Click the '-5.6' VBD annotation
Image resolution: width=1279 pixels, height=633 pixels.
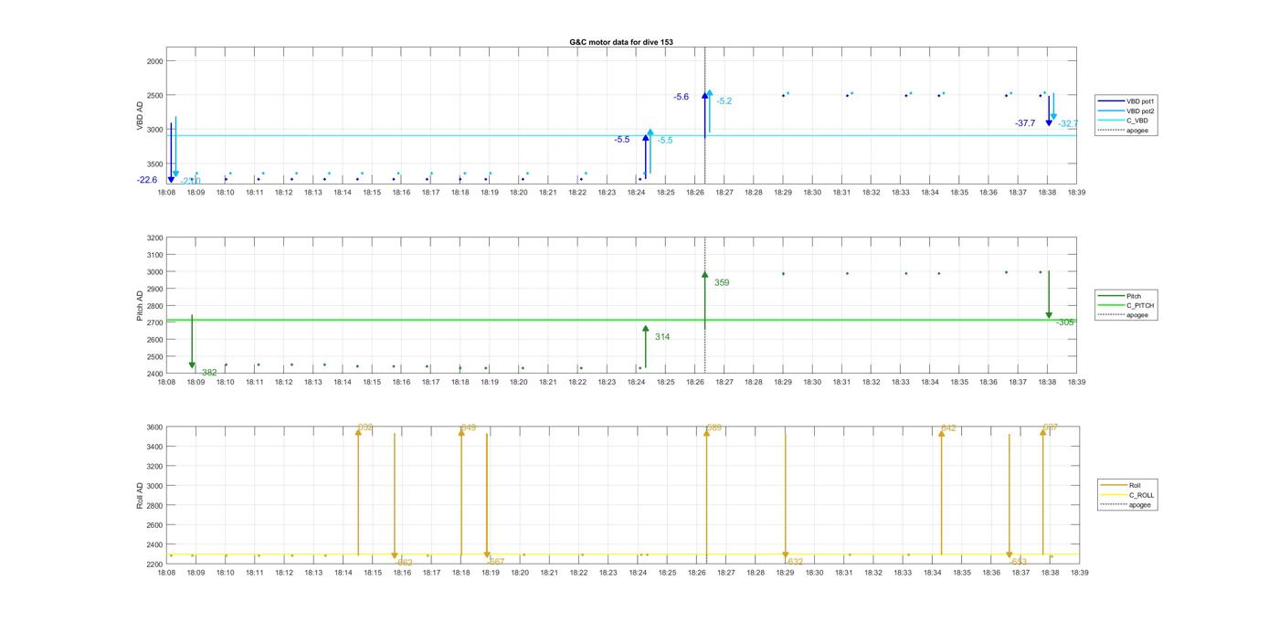point(682,97)
